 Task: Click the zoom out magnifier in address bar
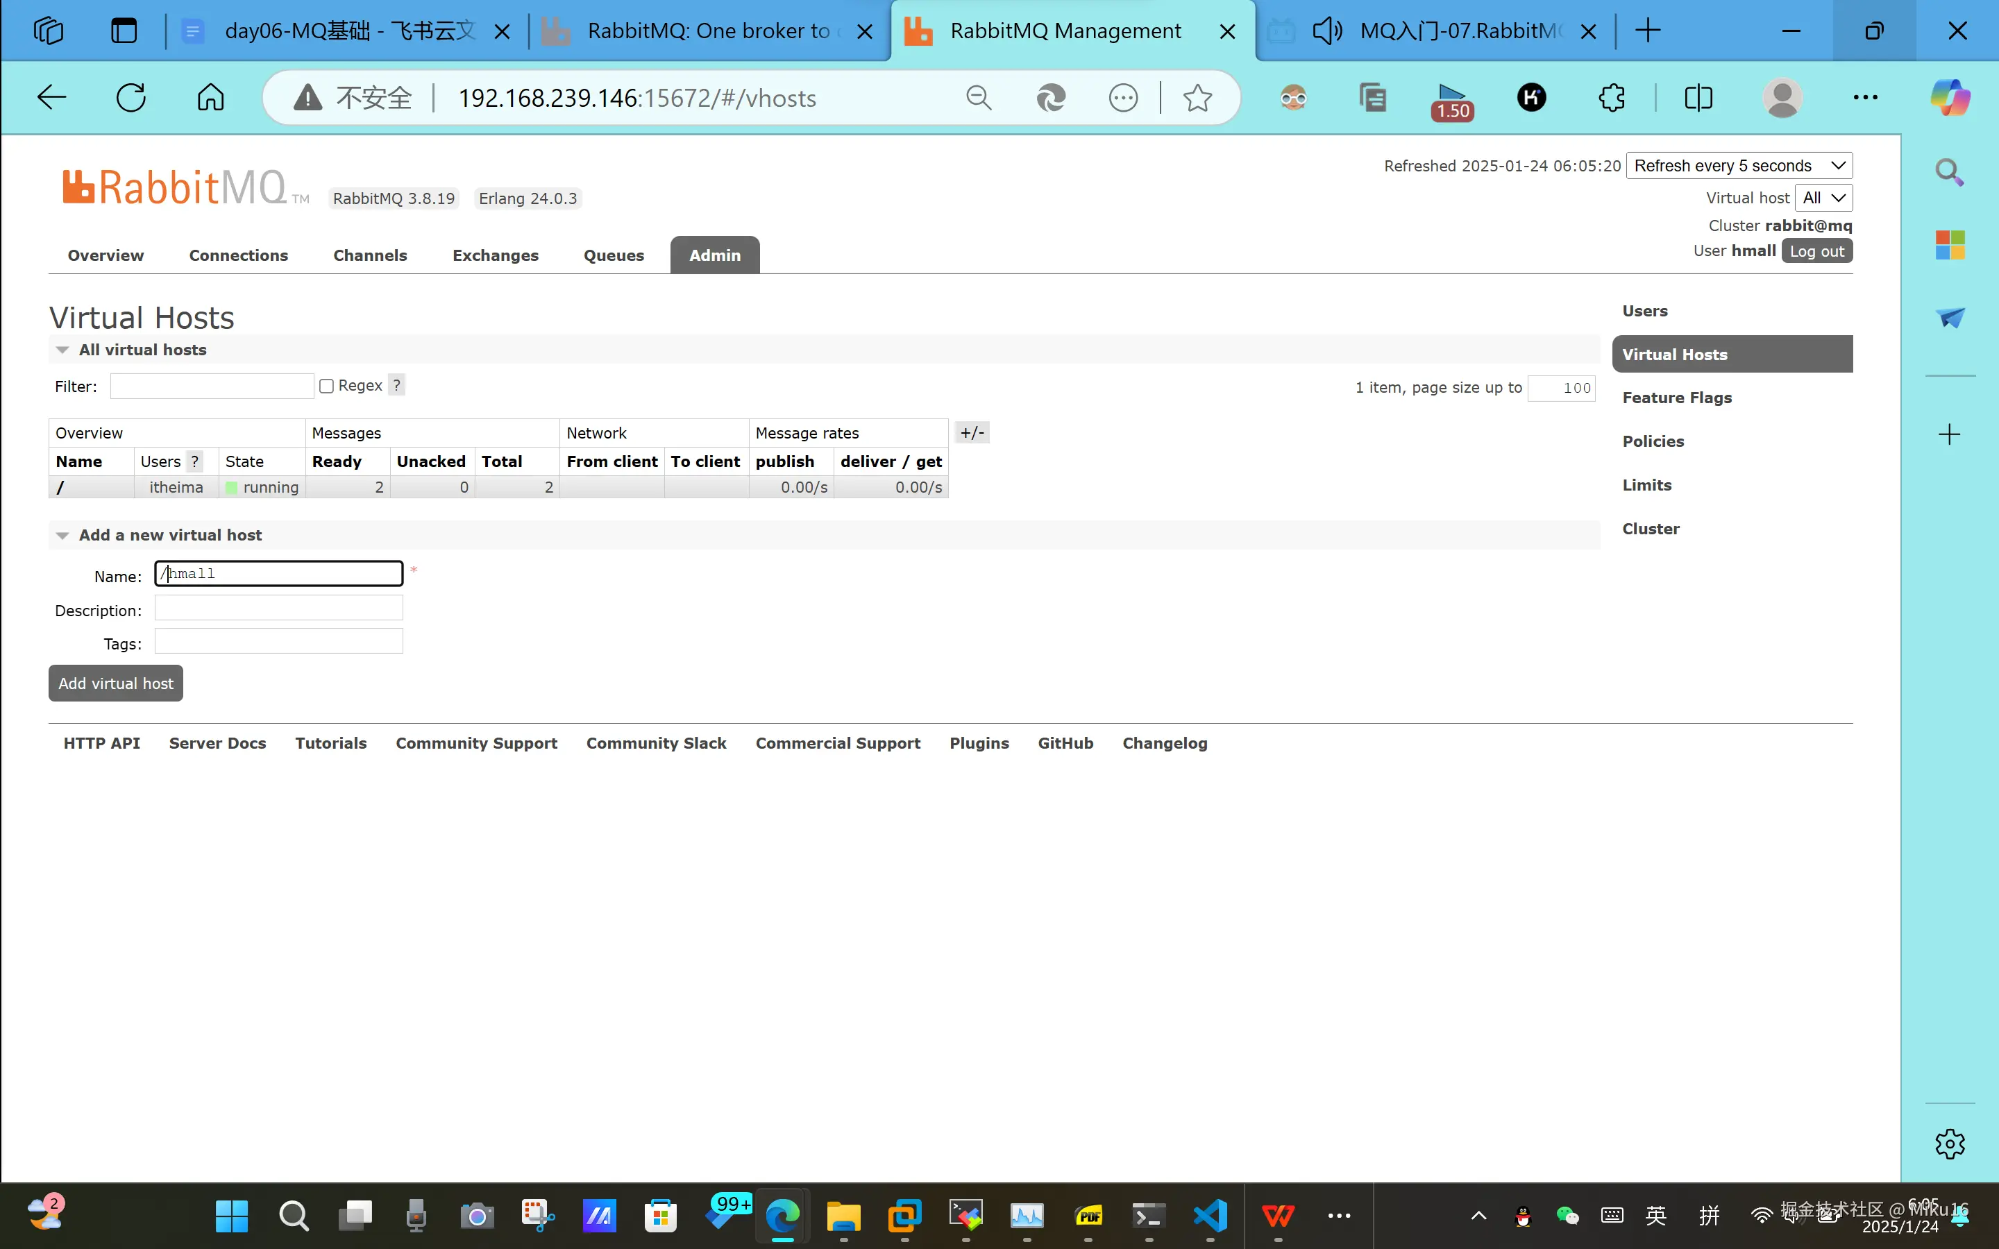pos(978,97)
